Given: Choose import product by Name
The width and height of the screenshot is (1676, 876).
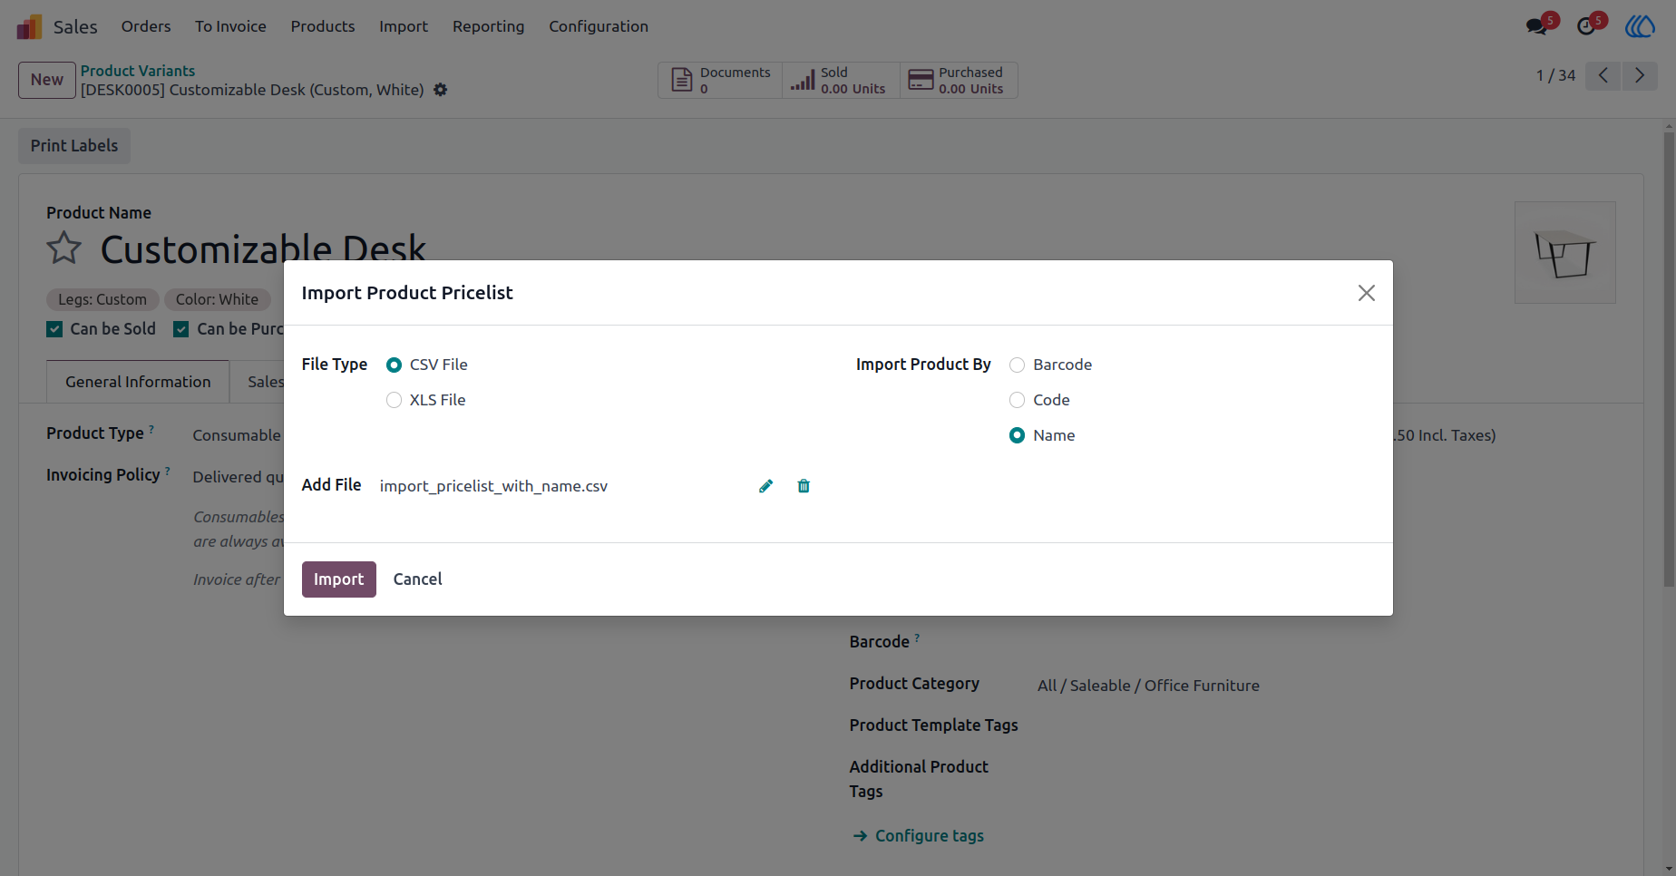Looking at the screenshot, I should [x=1017, y=435].
